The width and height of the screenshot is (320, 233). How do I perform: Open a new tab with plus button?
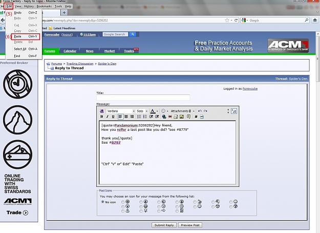click(64, 13)
